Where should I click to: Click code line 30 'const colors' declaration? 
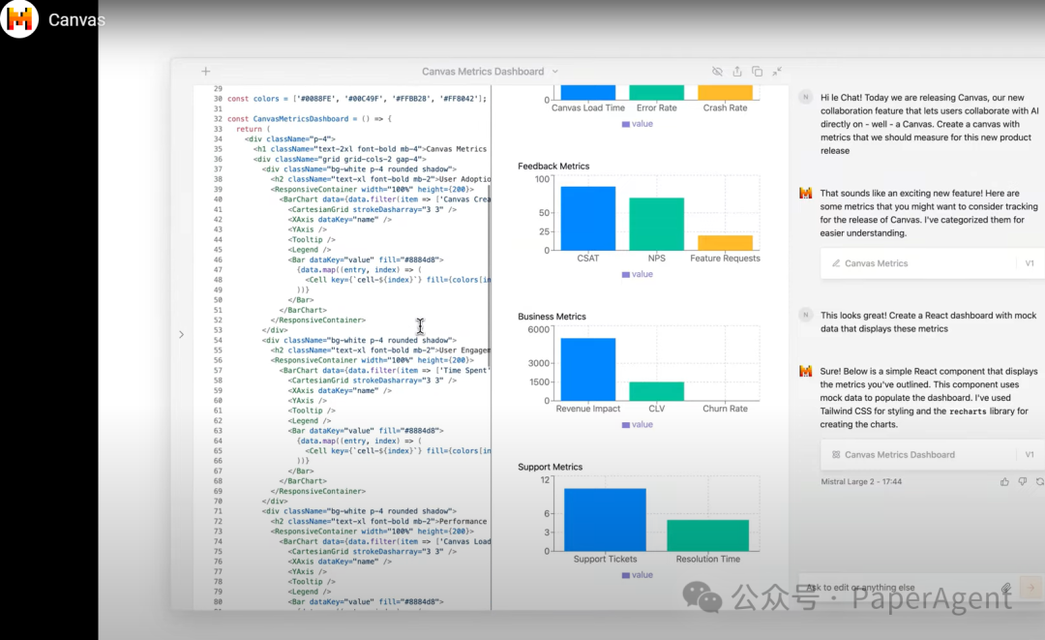point(357,99)
